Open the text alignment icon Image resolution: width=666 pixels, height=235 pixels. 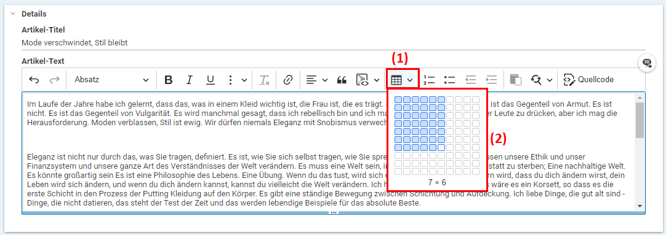coord(311,80)
